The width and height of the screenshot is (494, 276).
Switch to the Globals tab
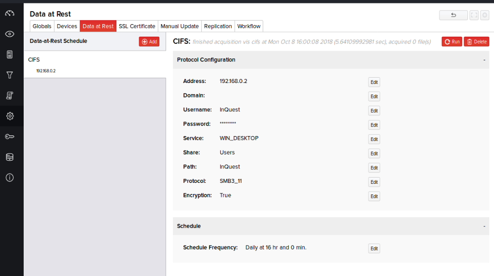click(x=42, y=26)
